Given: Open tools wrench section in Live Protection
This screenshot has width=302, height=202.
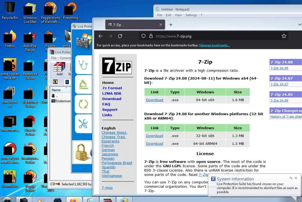Looking at the screenshot, I should pyautogui.click(x=83, y=124).
